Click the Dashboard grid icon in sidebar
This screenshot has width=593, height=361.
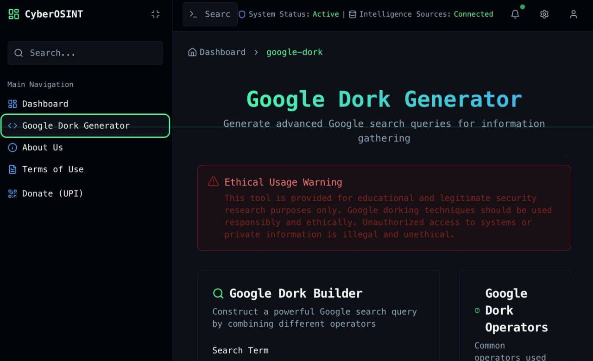13,104
